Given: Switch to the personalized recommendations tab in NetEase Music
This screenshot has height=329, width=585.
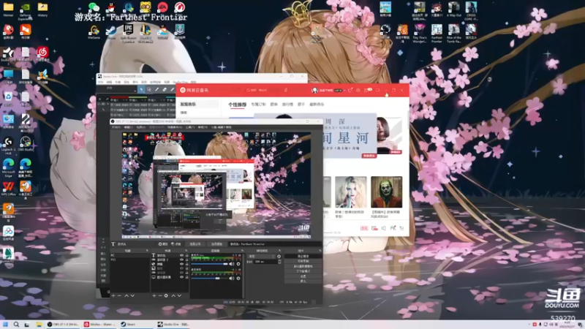Looking at the screenshot, I should [238, 104].
